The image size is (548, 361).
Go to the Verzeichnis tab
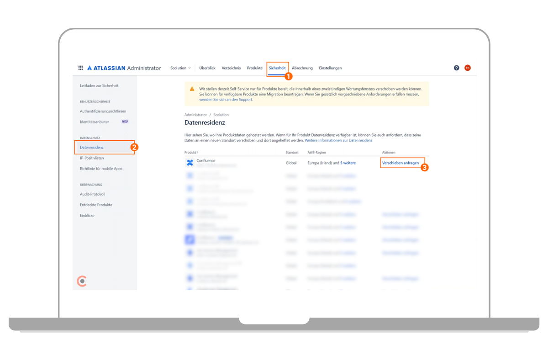tap(231, 68)
